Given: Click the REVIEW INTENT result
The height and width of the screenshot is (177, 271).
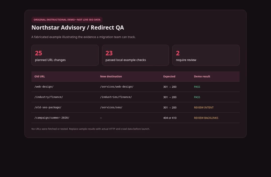Looking at the screenshot, I should [x=204, y=107].
